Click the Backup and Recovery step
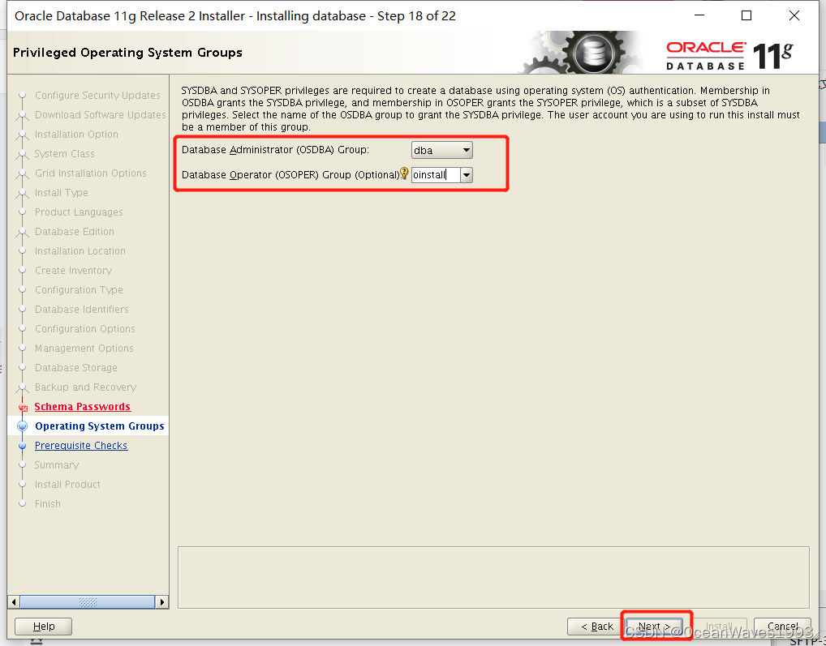This screenshot has height=646, width=826. pyautogui.click(x=85, y=387)
